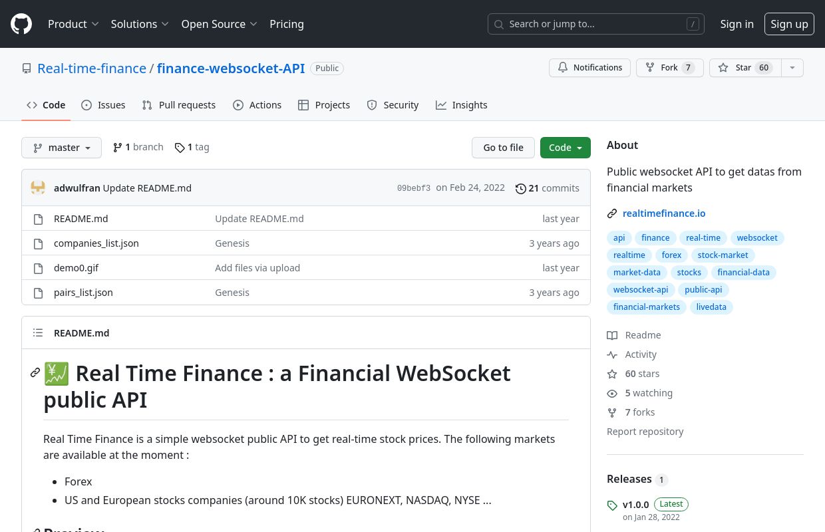Open the finance-websocket-API repository link

tap(231, 68)
